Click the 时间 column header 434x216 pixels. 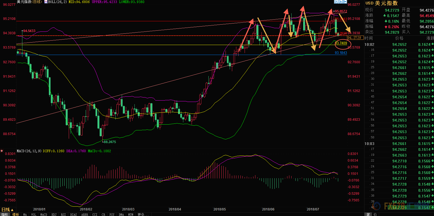369,38
